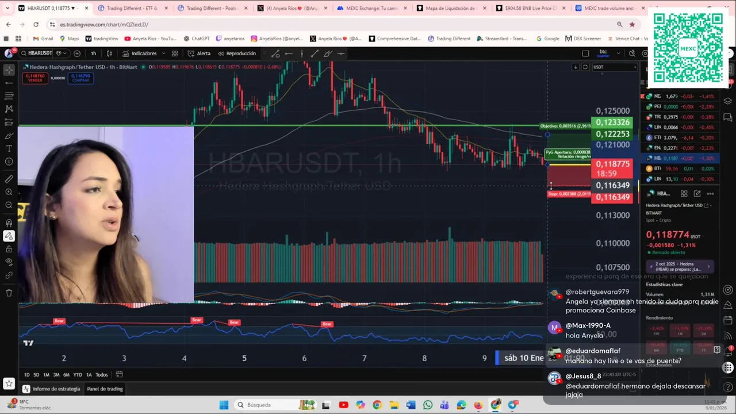Create an Alerta alert
Viewport: 736px width, 414px height.
pos(199,53)
